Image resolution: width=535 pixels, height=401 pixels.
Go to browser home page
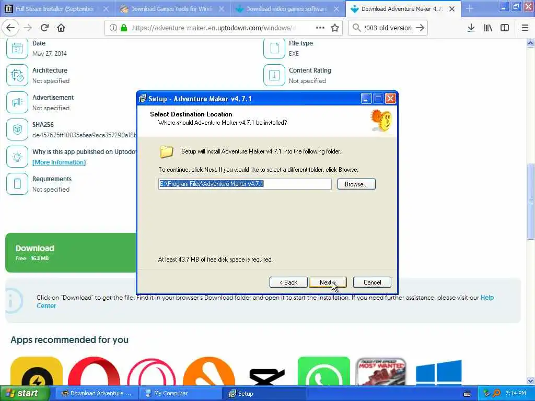61,28
